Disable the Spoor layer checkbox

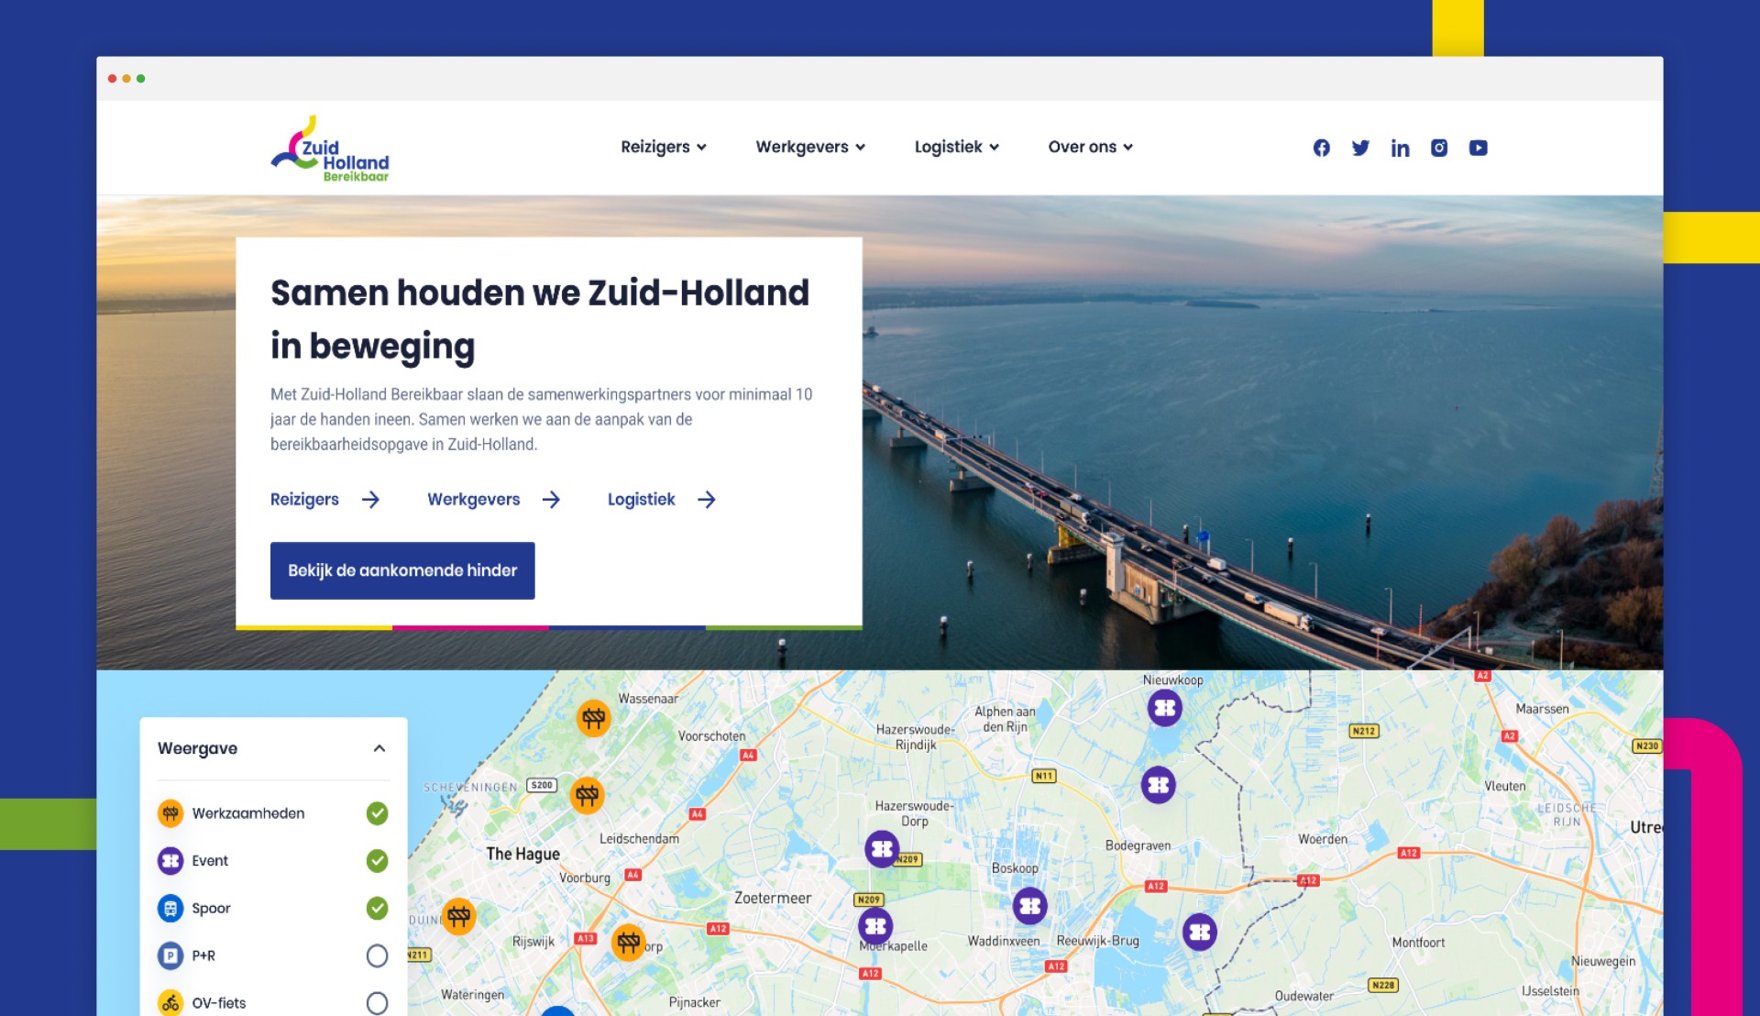377,909
